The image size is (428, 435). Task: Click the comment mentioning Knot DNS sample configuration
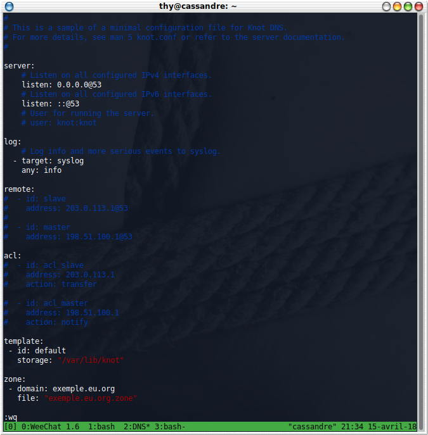(x=146, y=28)
